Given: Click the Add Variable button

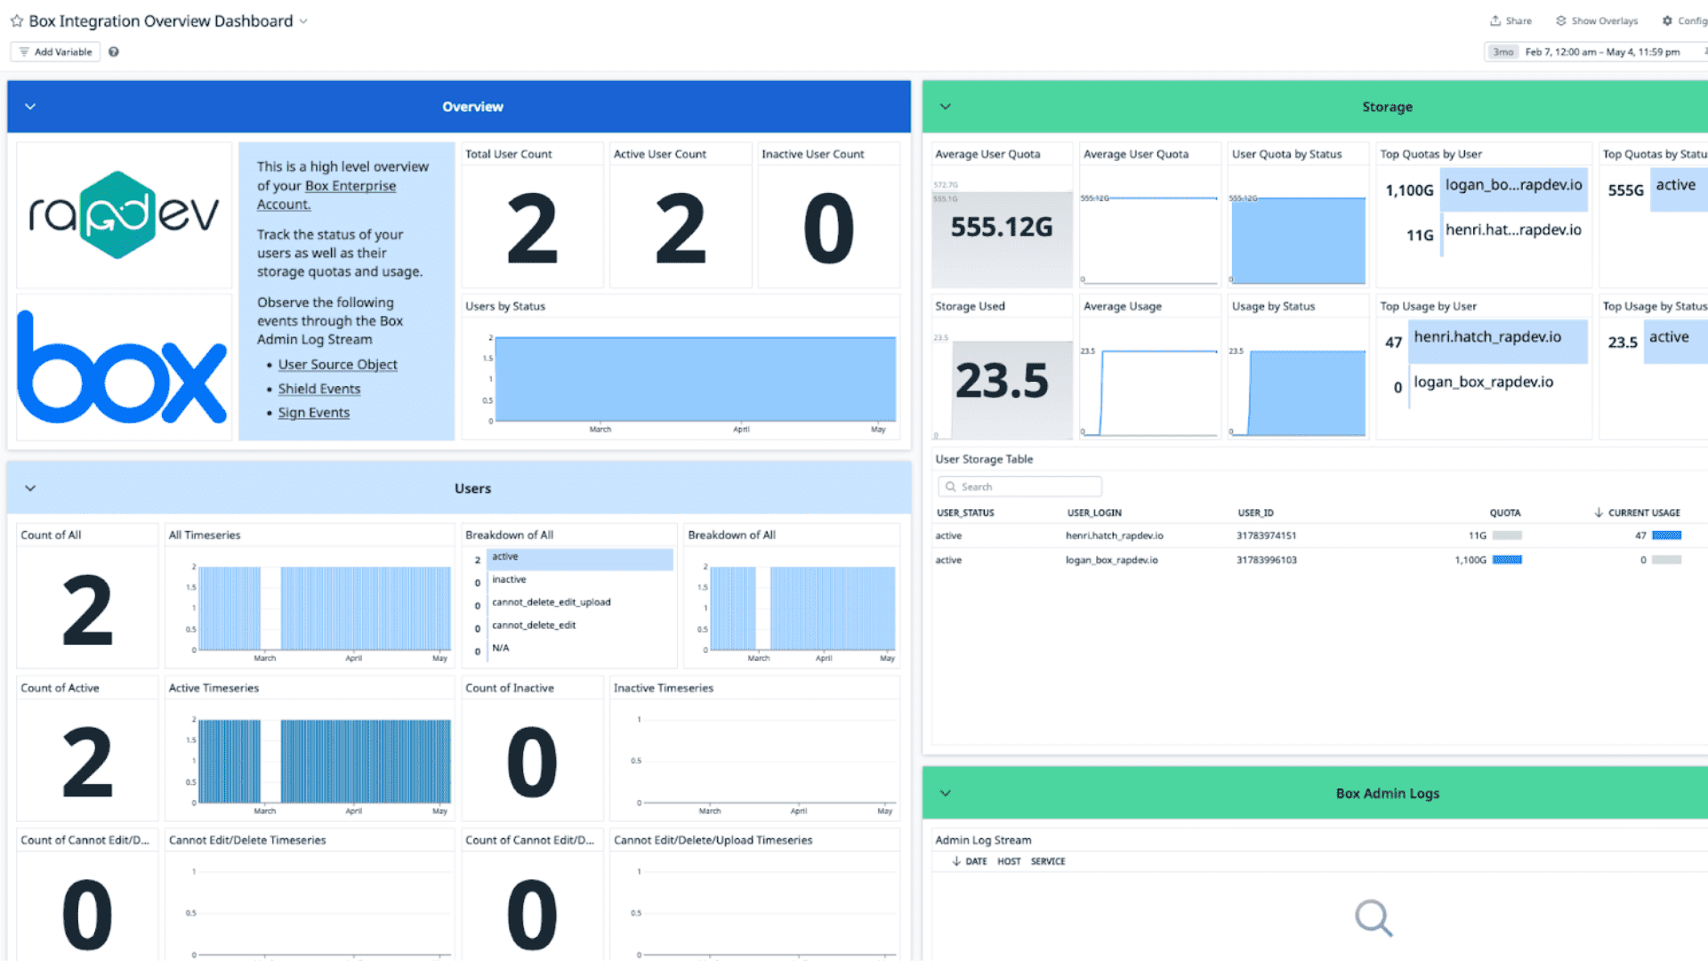Looking at the screenshot, I should (55, 52).
